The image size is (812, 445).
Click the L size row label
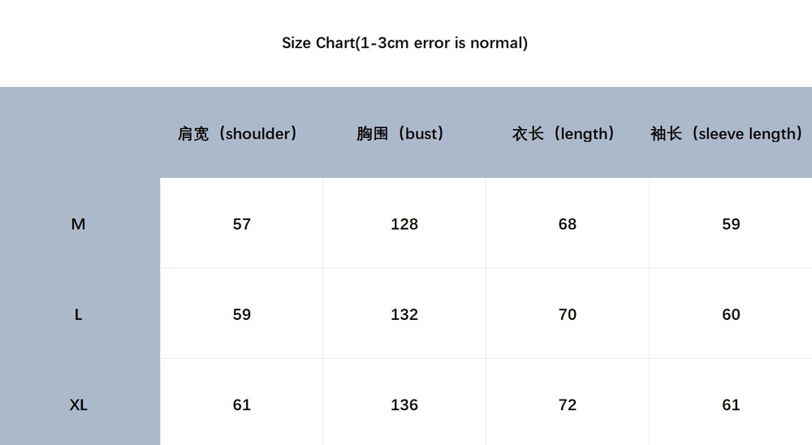click(x=78, y=314)
